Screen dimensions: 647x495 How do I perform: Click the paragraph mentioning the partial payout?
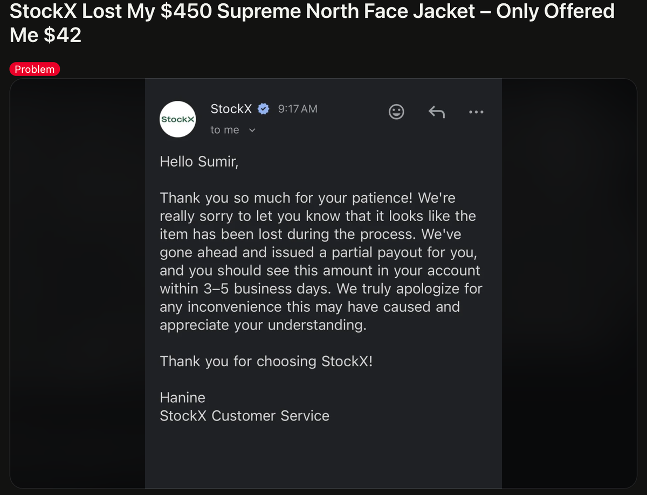[x=320, y=261]
